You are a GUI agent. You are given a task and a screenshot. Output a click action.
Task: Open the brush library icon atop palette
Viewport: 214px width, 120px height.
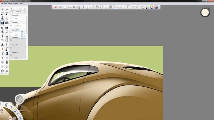tap(7, 9)
